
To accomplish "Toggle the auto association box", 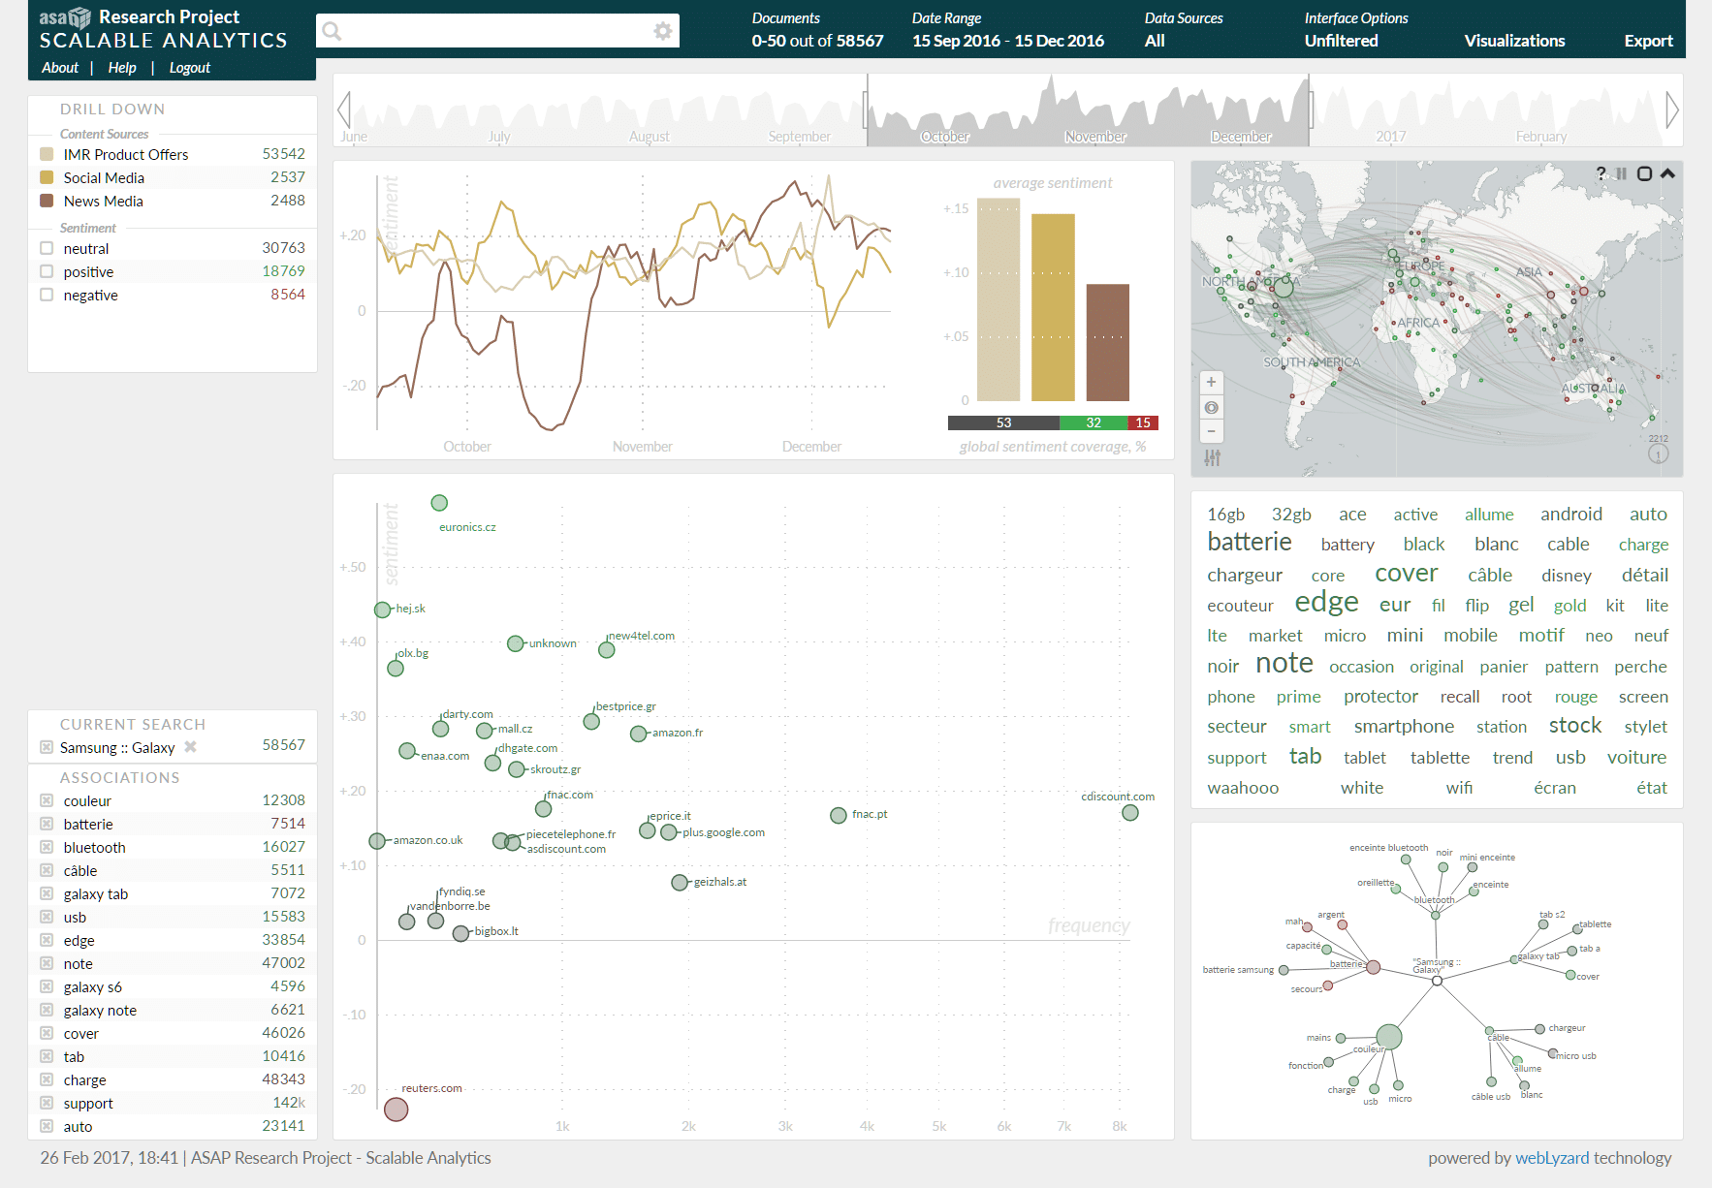I will tap(47, 1126).
